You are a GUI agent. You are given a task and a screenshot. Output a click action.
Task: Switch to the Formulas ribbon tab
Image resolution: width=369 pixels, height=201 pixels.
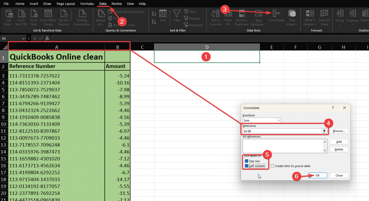click(x=87, y=4)
